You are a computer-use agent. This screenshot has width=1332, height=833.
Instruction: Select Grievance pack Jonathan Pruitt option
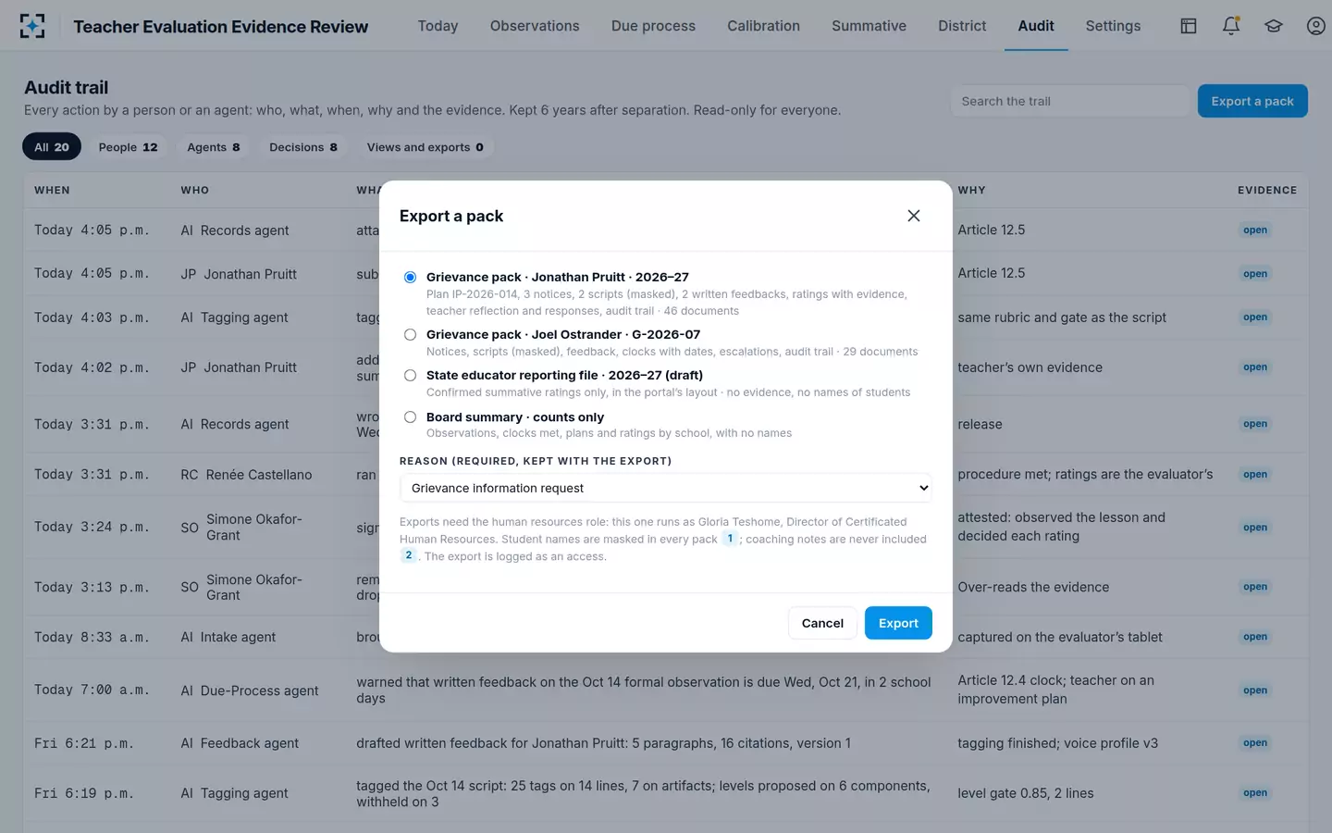[x=410, y=277]
